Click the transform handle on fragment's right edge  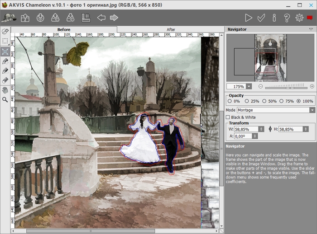click(x=201, y=125)
